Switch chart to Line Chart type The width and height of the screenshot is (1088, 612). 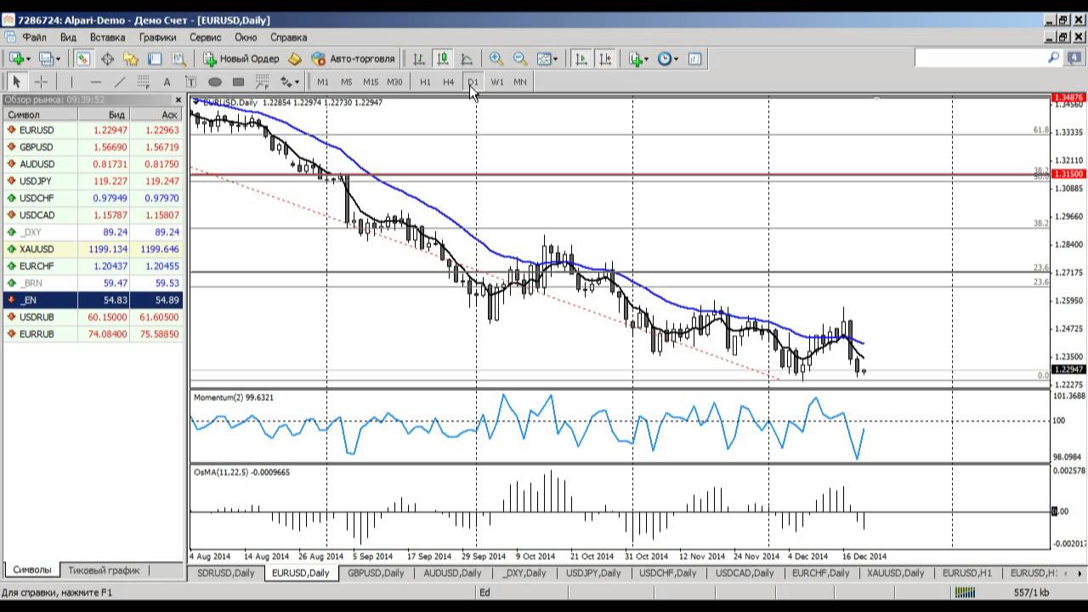pos(466,59)
